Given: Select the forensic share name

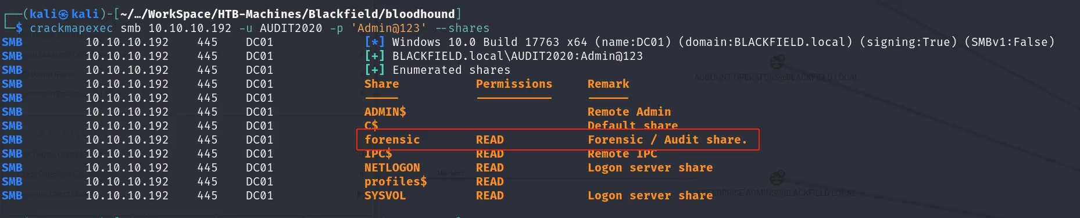Looking at the screenshot, I should pyautogui.click(x=392, y=140).
